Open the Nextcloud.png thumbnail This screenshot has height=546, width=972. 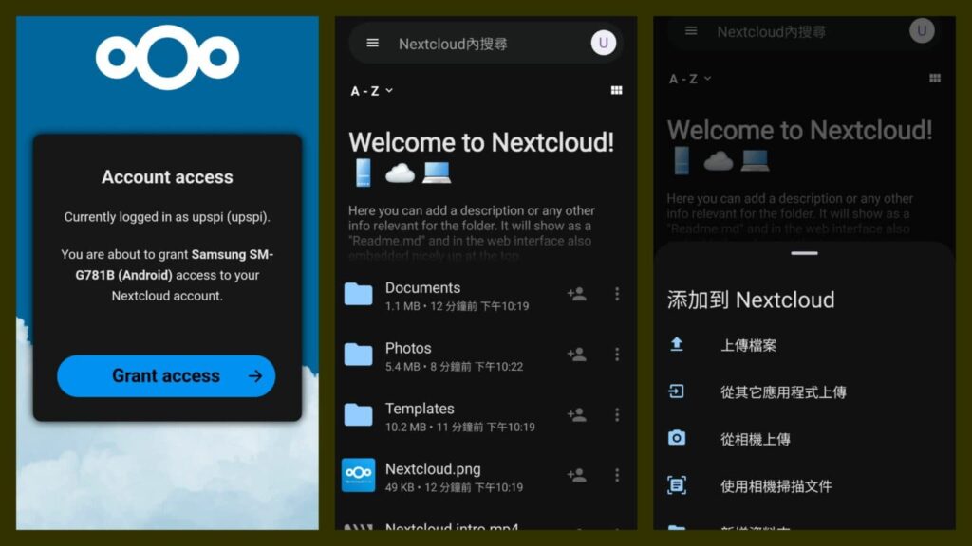pyautogui.click(x=358, y=476)
